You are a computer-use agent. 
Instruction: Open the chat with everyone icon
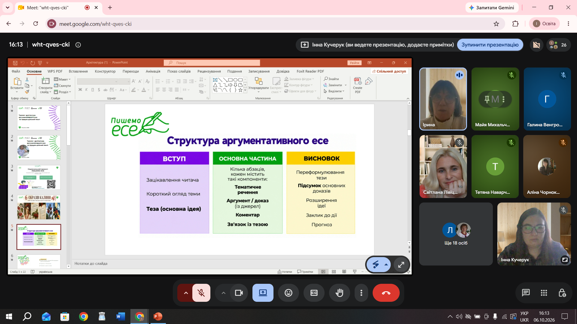[x=526, y=293]
